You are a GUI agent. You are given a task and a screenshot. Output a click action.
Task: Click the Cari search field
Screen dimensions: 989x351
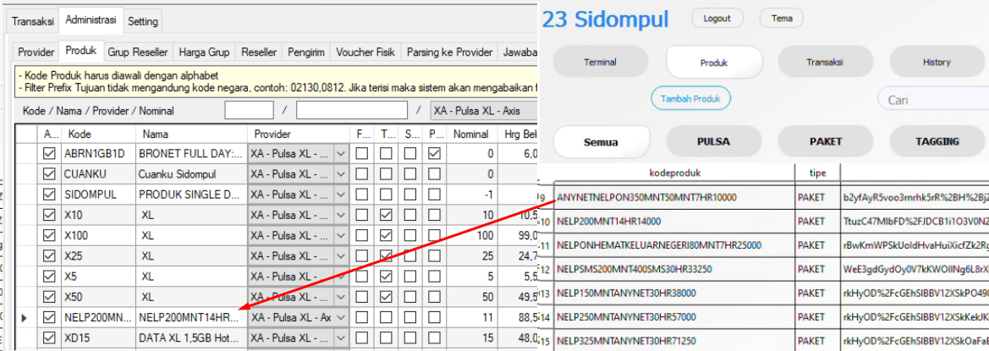931,100
